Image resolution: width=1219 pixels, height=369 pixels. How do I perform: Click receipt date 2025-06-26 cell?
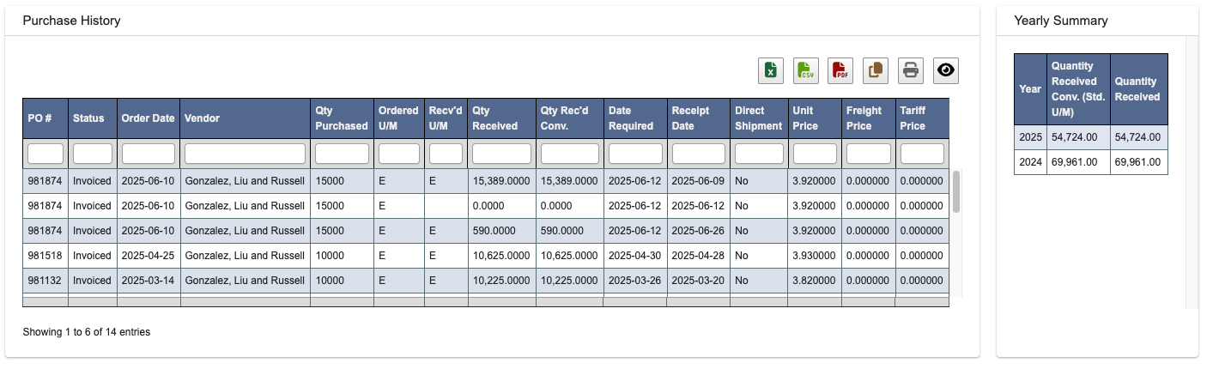click(699, 231)
